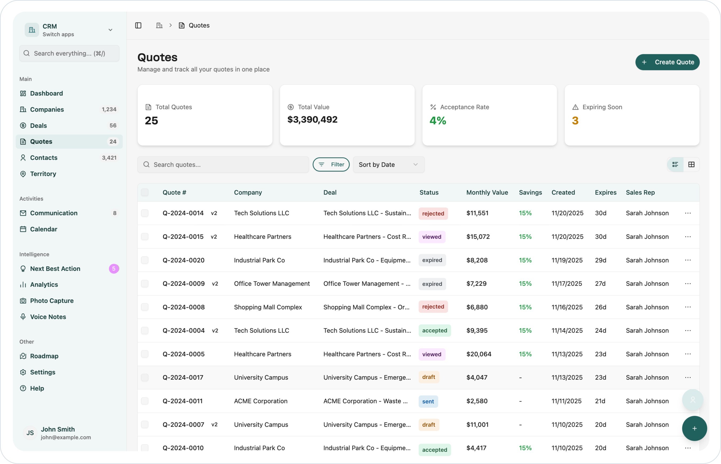Go to Deals in sidebar
The height and width of the screenshot is (464, 721).
[38, 125]
